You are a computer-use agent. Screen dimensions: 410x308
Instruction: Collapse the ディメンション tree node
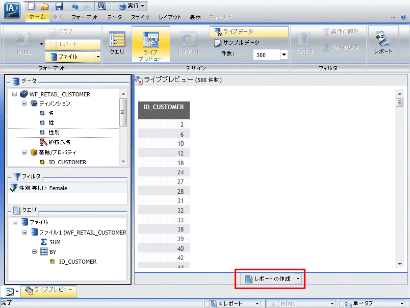coord(24,104)
